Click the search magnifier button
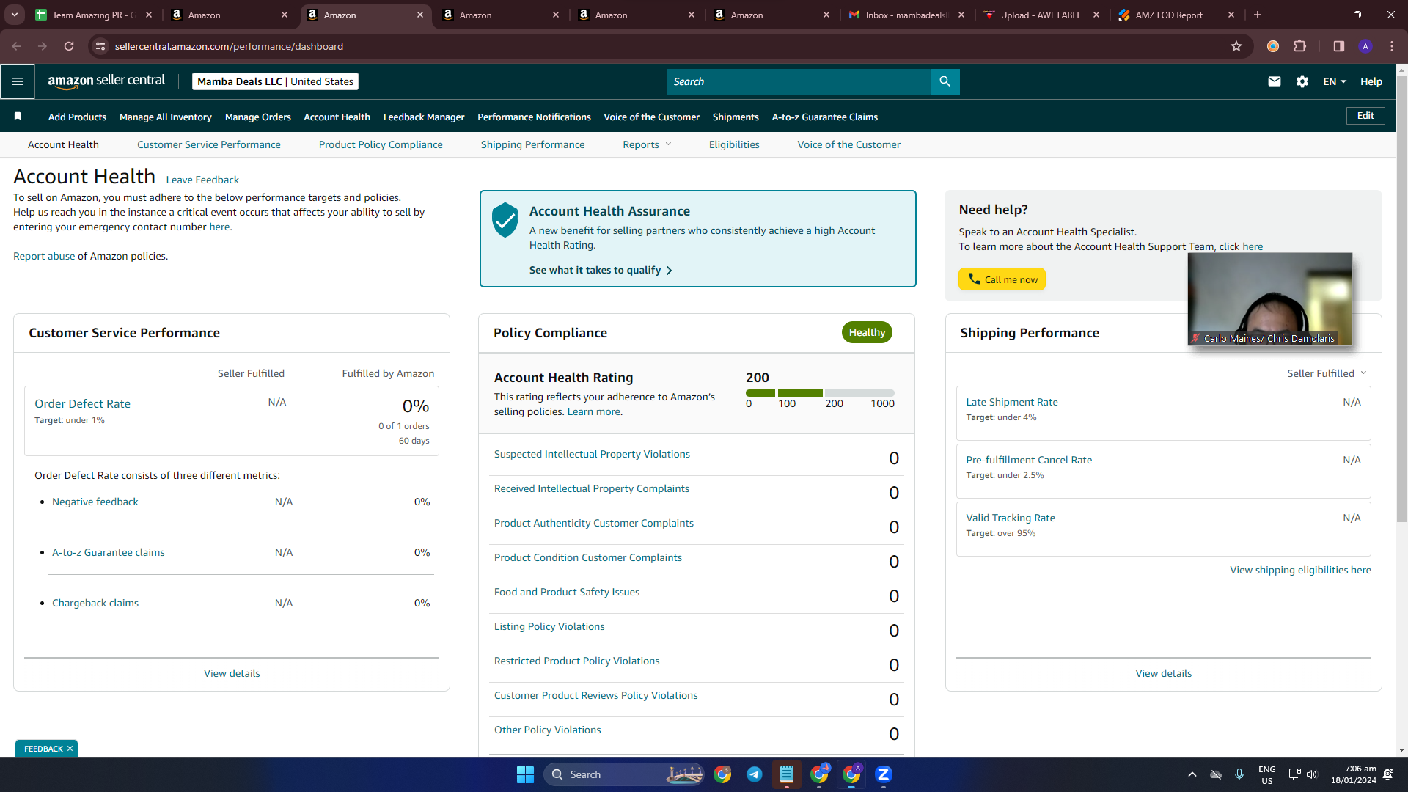 (x=945, y=81)
